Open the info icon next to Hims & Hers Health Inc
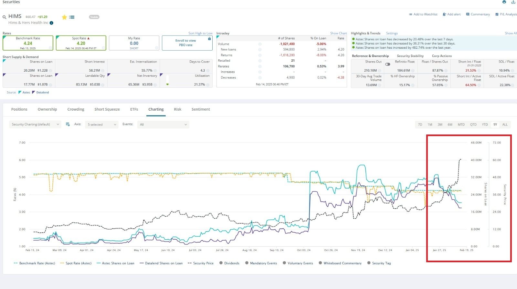Image resolution: width=517 pixels, height=289 pixels. [x=51, y=23]
